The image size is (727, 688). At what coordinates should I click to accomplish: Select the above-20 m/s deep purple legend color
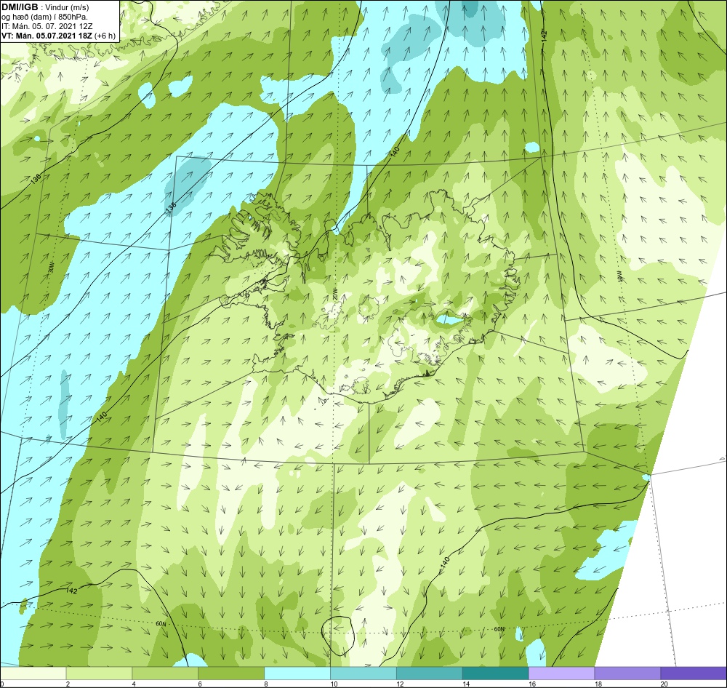(693, 673)
